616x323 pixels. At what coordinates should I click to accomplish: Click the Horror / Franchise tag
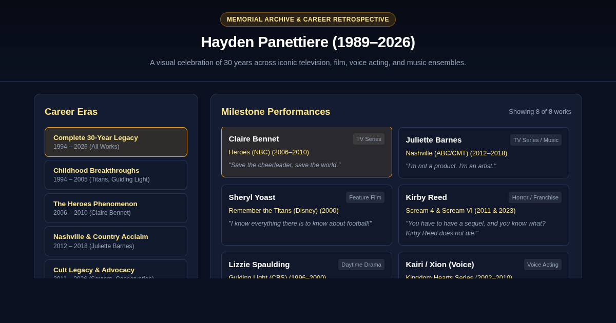click(x=535, y=197)
